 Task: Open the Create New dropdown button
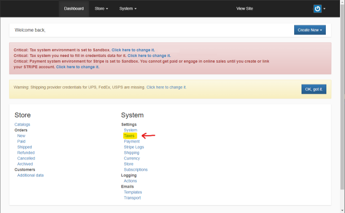(310, 30)
